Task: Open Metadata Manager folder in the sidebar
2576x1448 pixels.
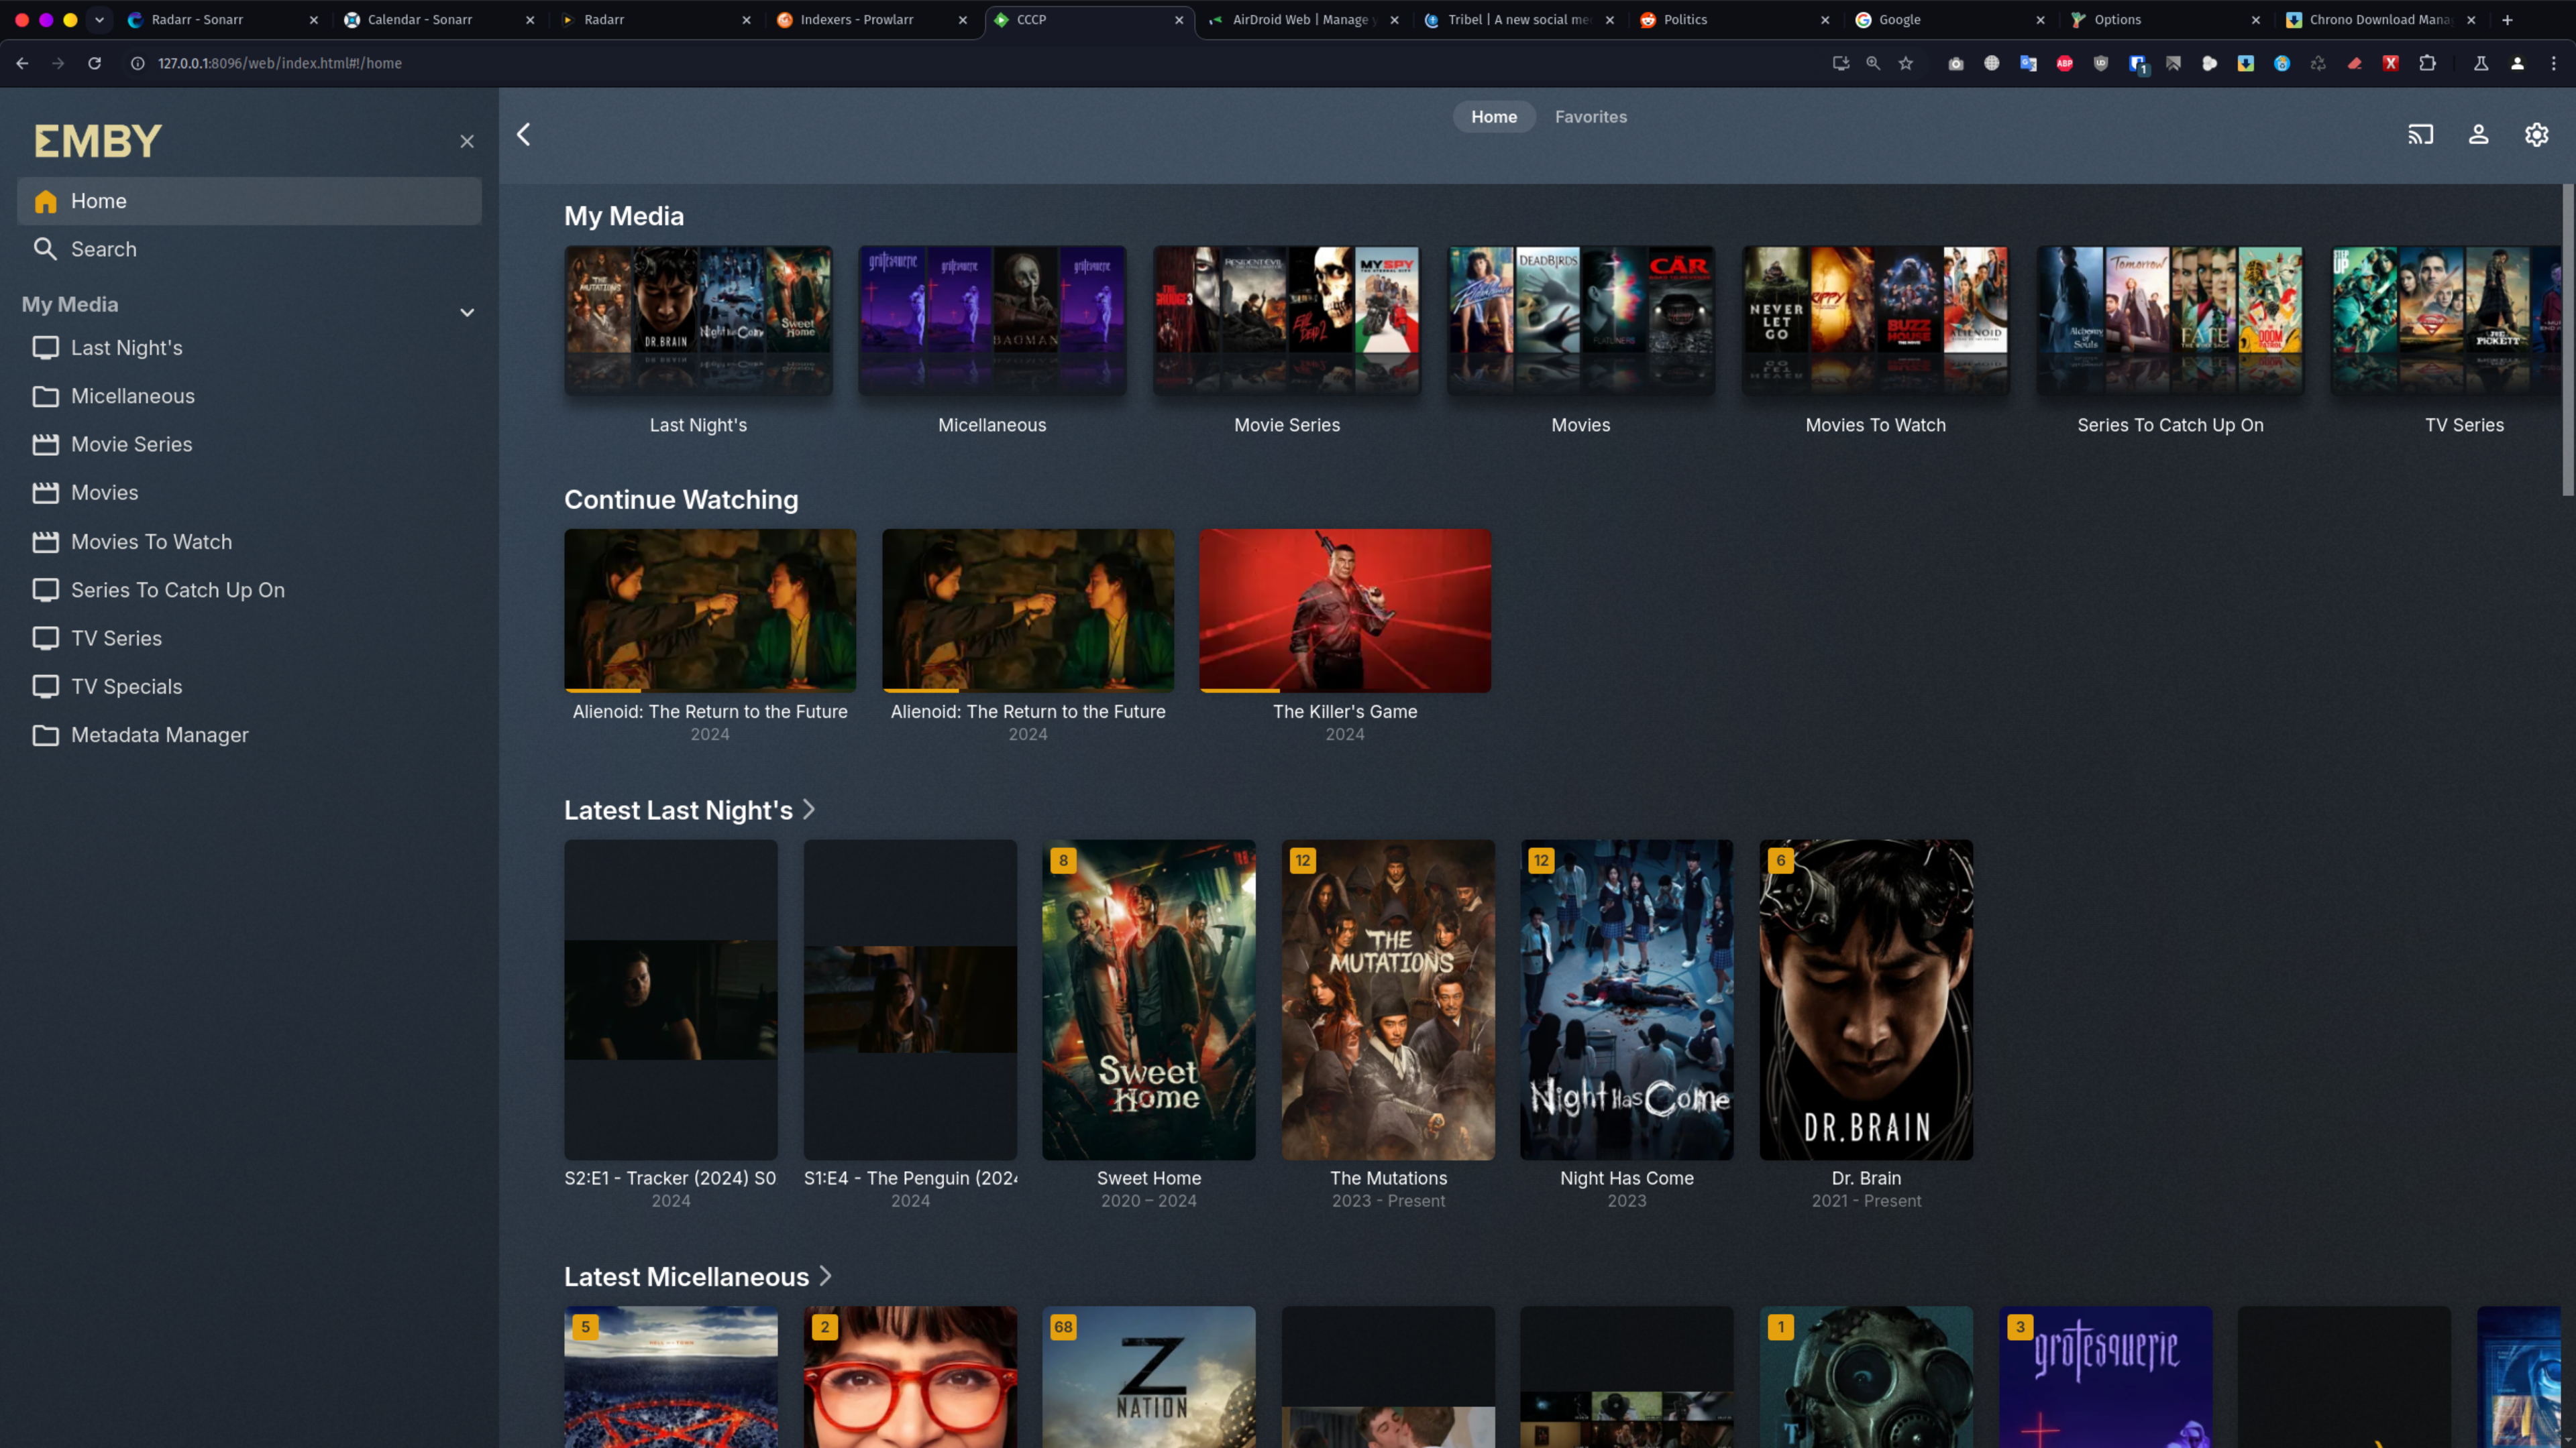Action: pyautogui.click(x=159, y=735)
